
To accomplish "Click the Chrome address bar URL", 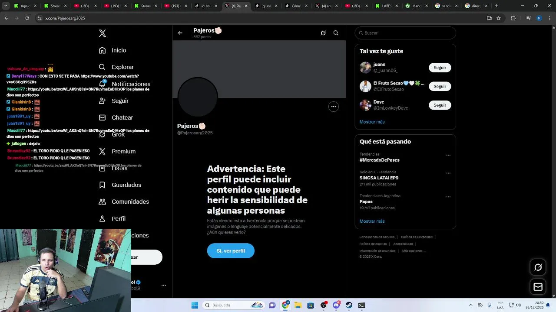I will pyautogui.click(x=65, y=18).
